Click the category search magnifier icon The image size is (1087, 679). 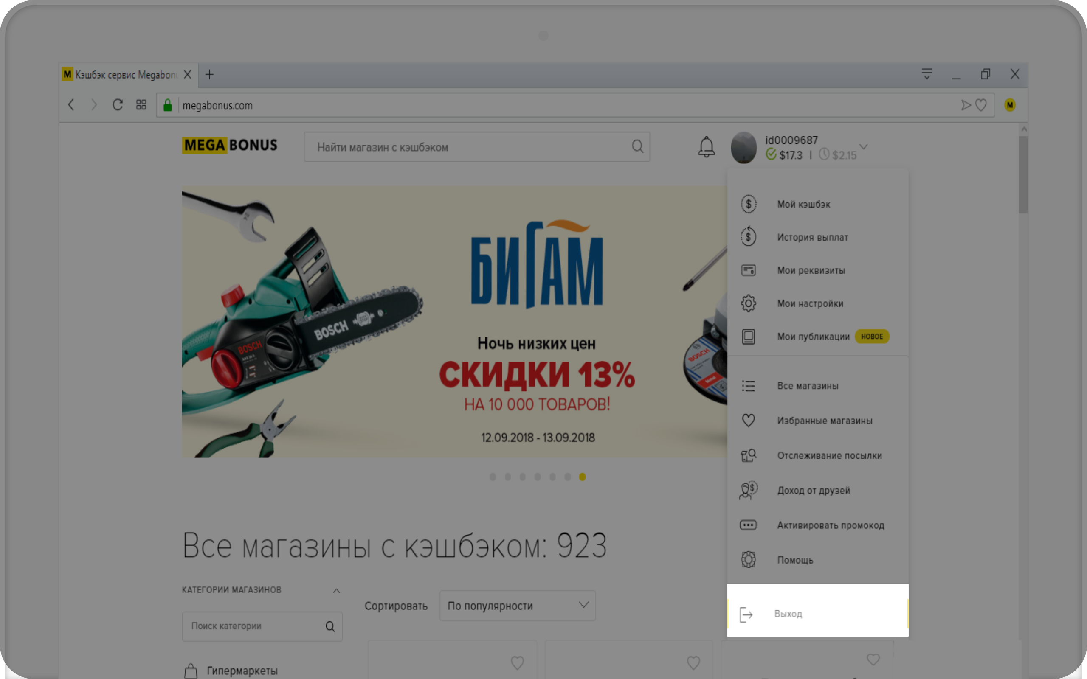[330, 626]
